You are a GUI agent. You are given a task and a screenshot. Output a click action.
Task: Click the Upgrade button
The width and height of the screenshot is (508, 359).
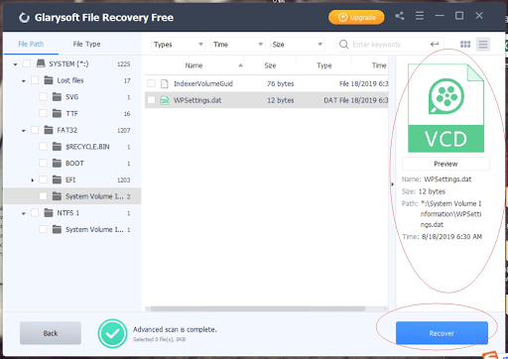[x=356, y=17]
